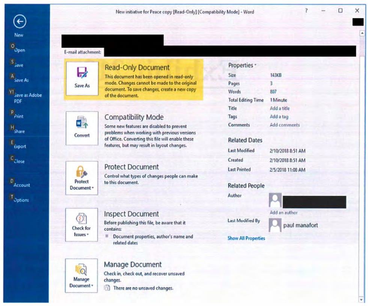Click the Save As disk icon button

click(82, 78)
